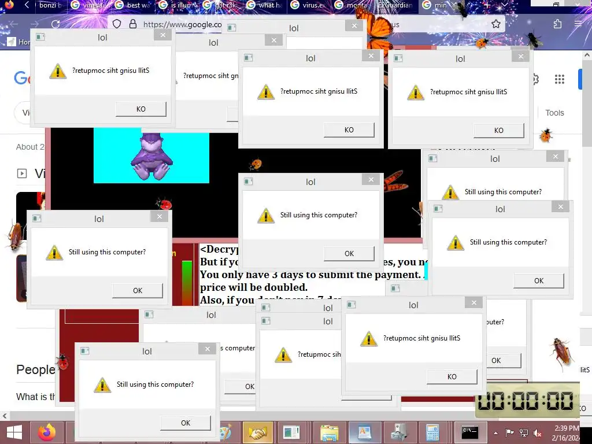Click the padlock site info icon
This screenshot has height=444, width=592.
[x=133, y=24]
